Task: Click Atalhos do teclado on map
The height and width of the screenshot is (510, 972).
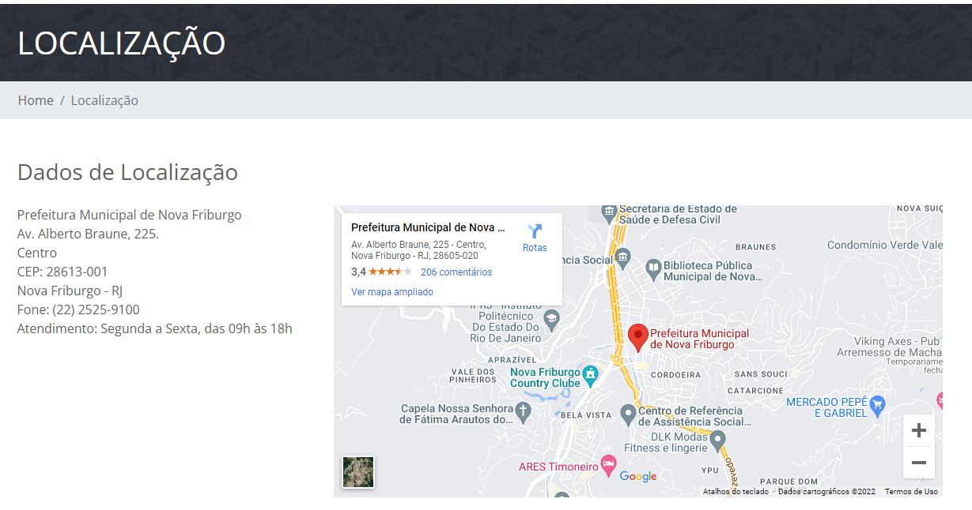Action: pos(736,491)
